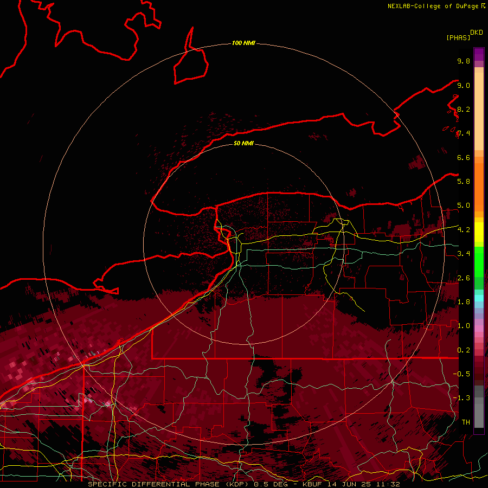Click the 1.8 value on the color scale
The width and height of the screenshot is (488, 488).
pyautogui.click(x=464, y=301)
